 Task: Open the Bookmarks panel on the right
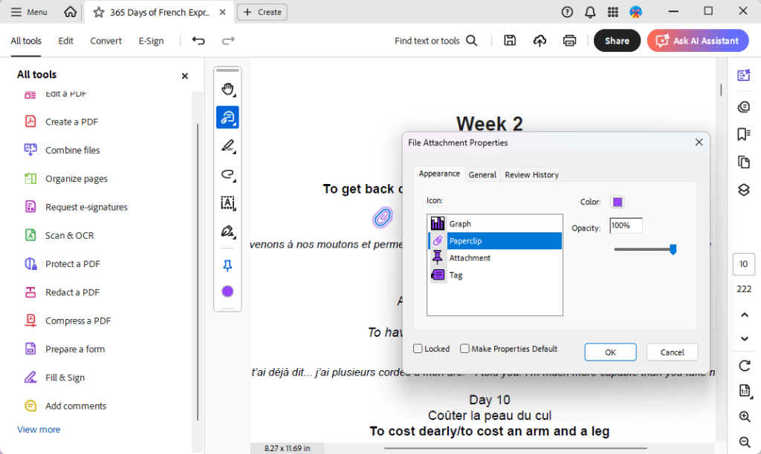point(743,134)
